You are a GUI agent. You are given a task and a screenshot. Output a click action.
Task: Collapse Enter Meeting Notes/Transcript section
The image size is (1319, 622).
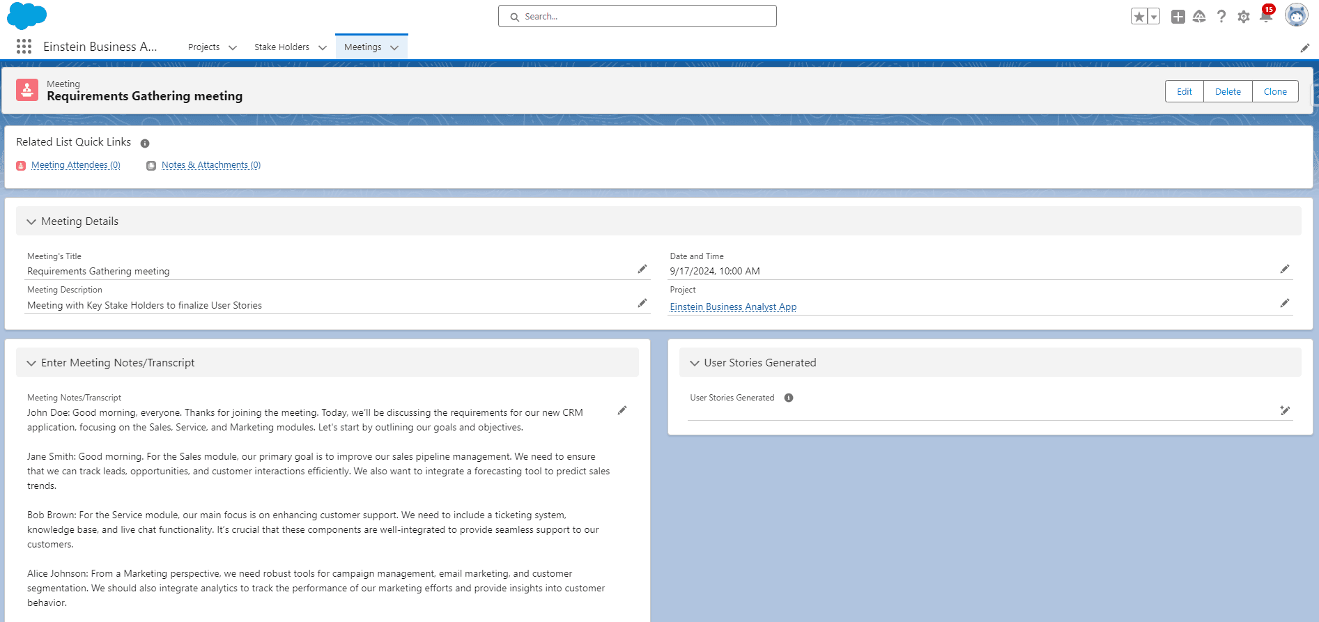31,363
